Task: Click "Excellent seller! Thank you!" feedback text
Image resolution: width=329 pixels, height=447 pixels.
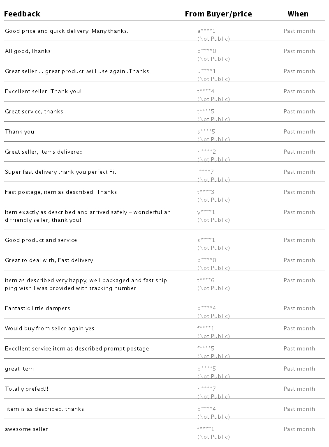Action: (x=43, y=92)
